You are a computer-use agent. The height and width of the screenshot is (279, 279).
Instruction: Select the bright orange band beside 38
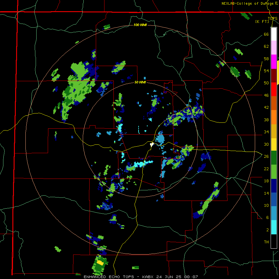(x=274, y=117)
